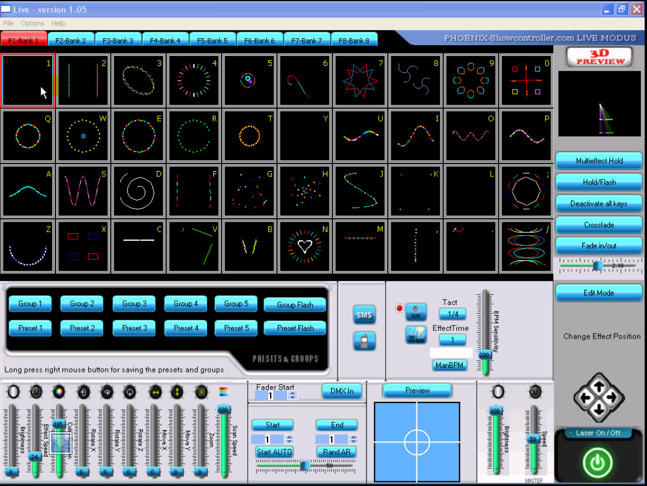Click the mobile phone icon button
647x486 pixels.
(364, 340)
